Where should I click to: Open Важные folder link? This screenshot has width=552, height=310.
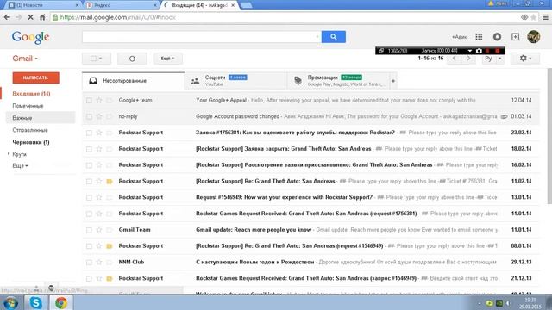click(22, 118)
